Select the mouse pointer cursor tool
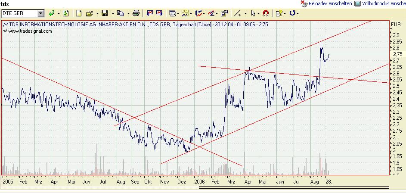This screenshot has height=193, width=406. [x=253, y=13]
